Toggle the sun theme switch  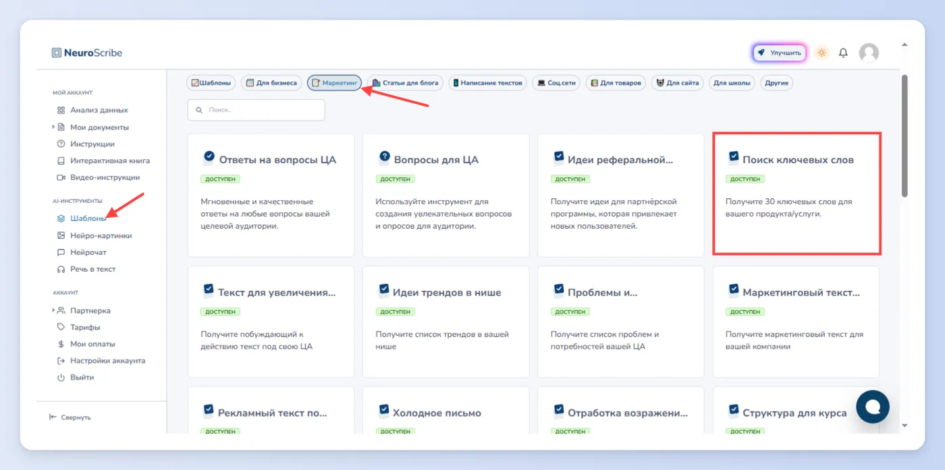tap(821, 53)
